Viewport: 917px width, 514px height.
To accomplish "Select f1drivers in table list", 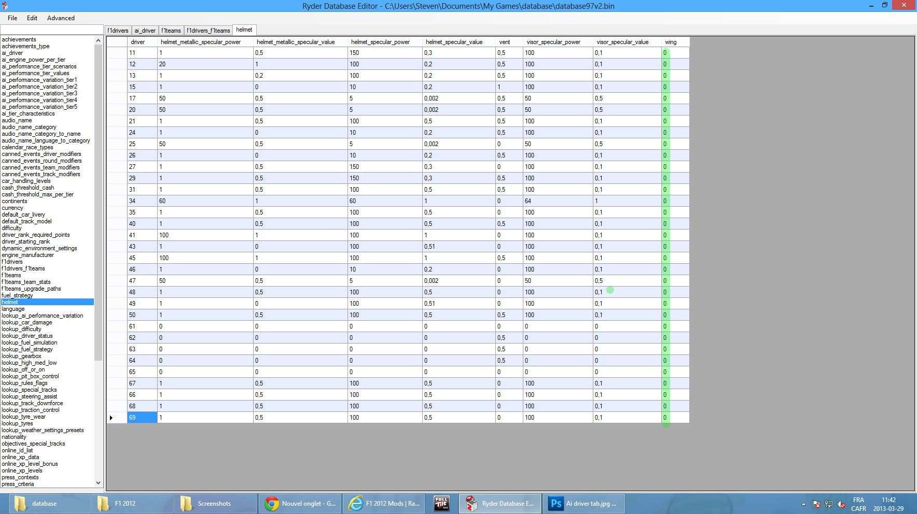I will [12, 262].
